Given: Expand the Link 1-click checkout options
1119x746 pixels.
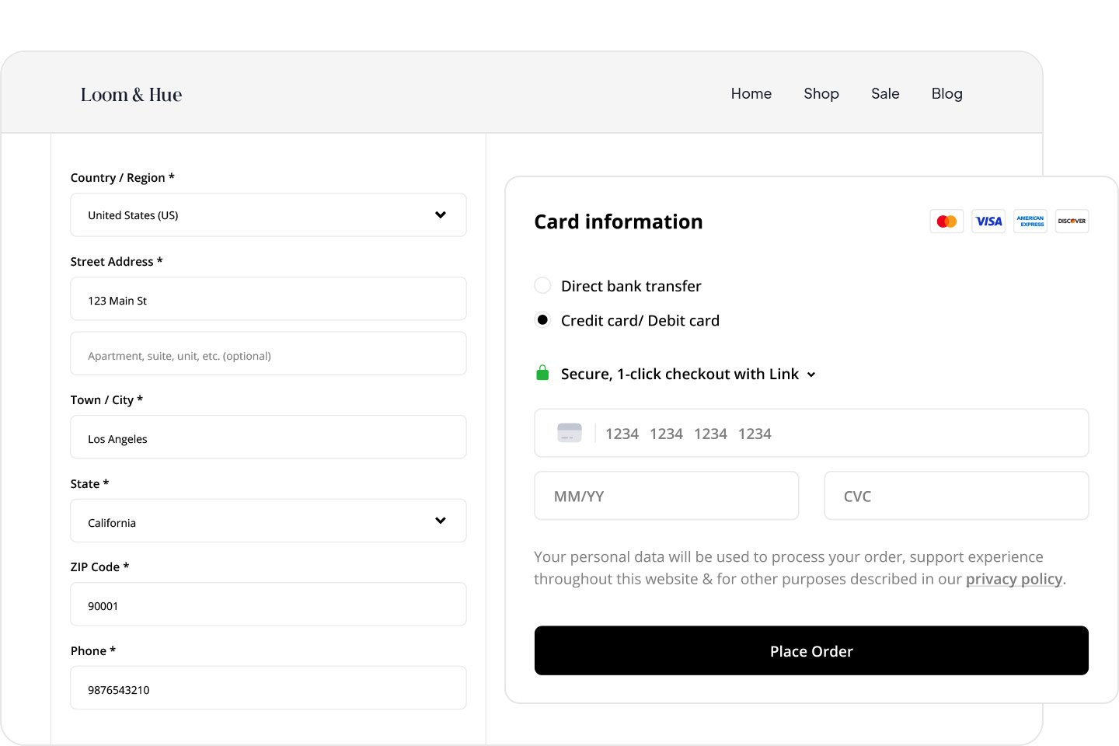Looking at the screenshot, I should [x=812, y=375].
